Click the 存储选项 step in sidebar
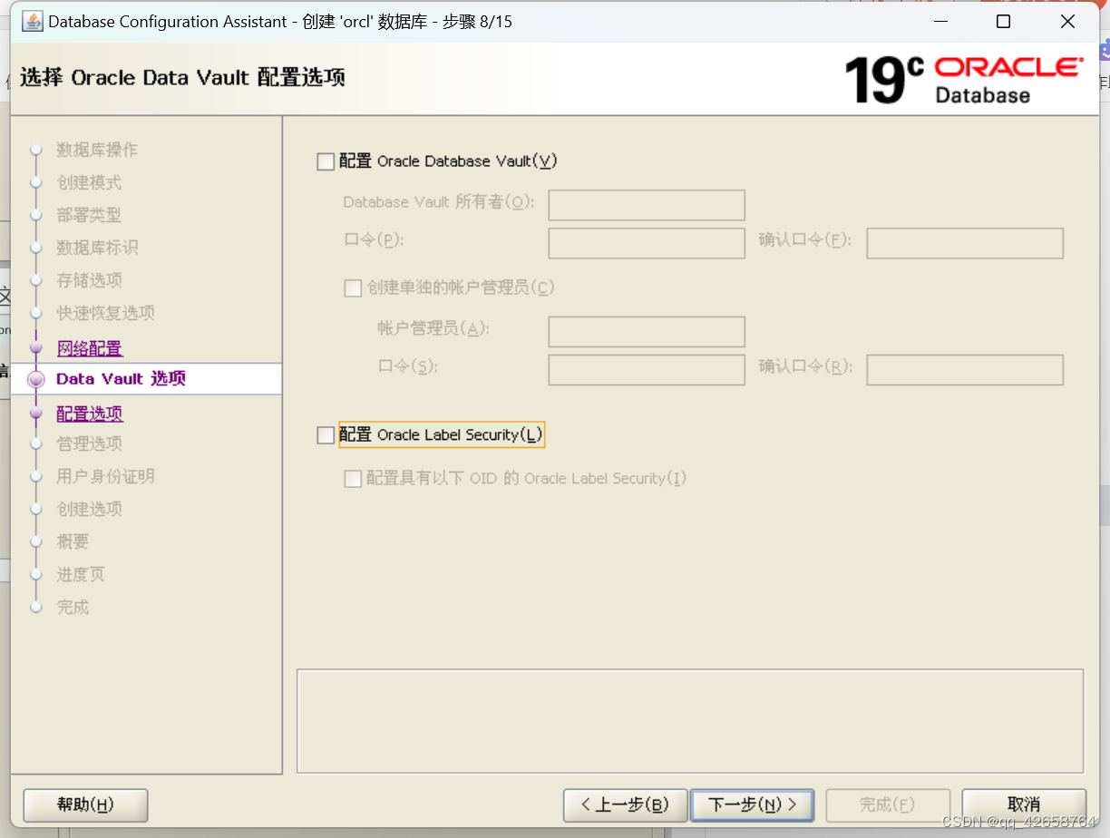Image resolution: width=1110 pixels, height=838 pixels. coord(89,280)
